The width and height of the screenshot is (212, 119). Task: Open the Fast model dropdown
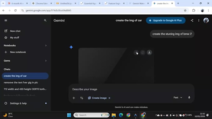[178, 98]
